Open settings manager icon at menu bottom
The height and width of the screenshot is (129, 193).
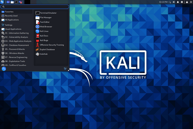click(65, 69)
